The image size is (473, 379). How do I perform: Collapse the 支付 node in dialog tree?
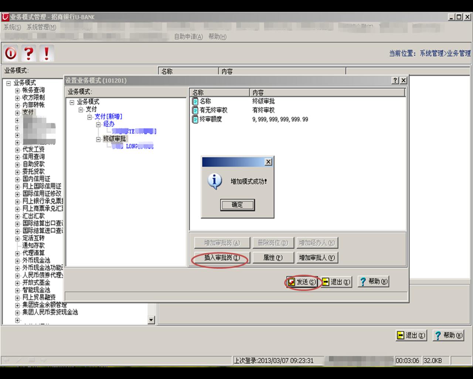[81, 110]
